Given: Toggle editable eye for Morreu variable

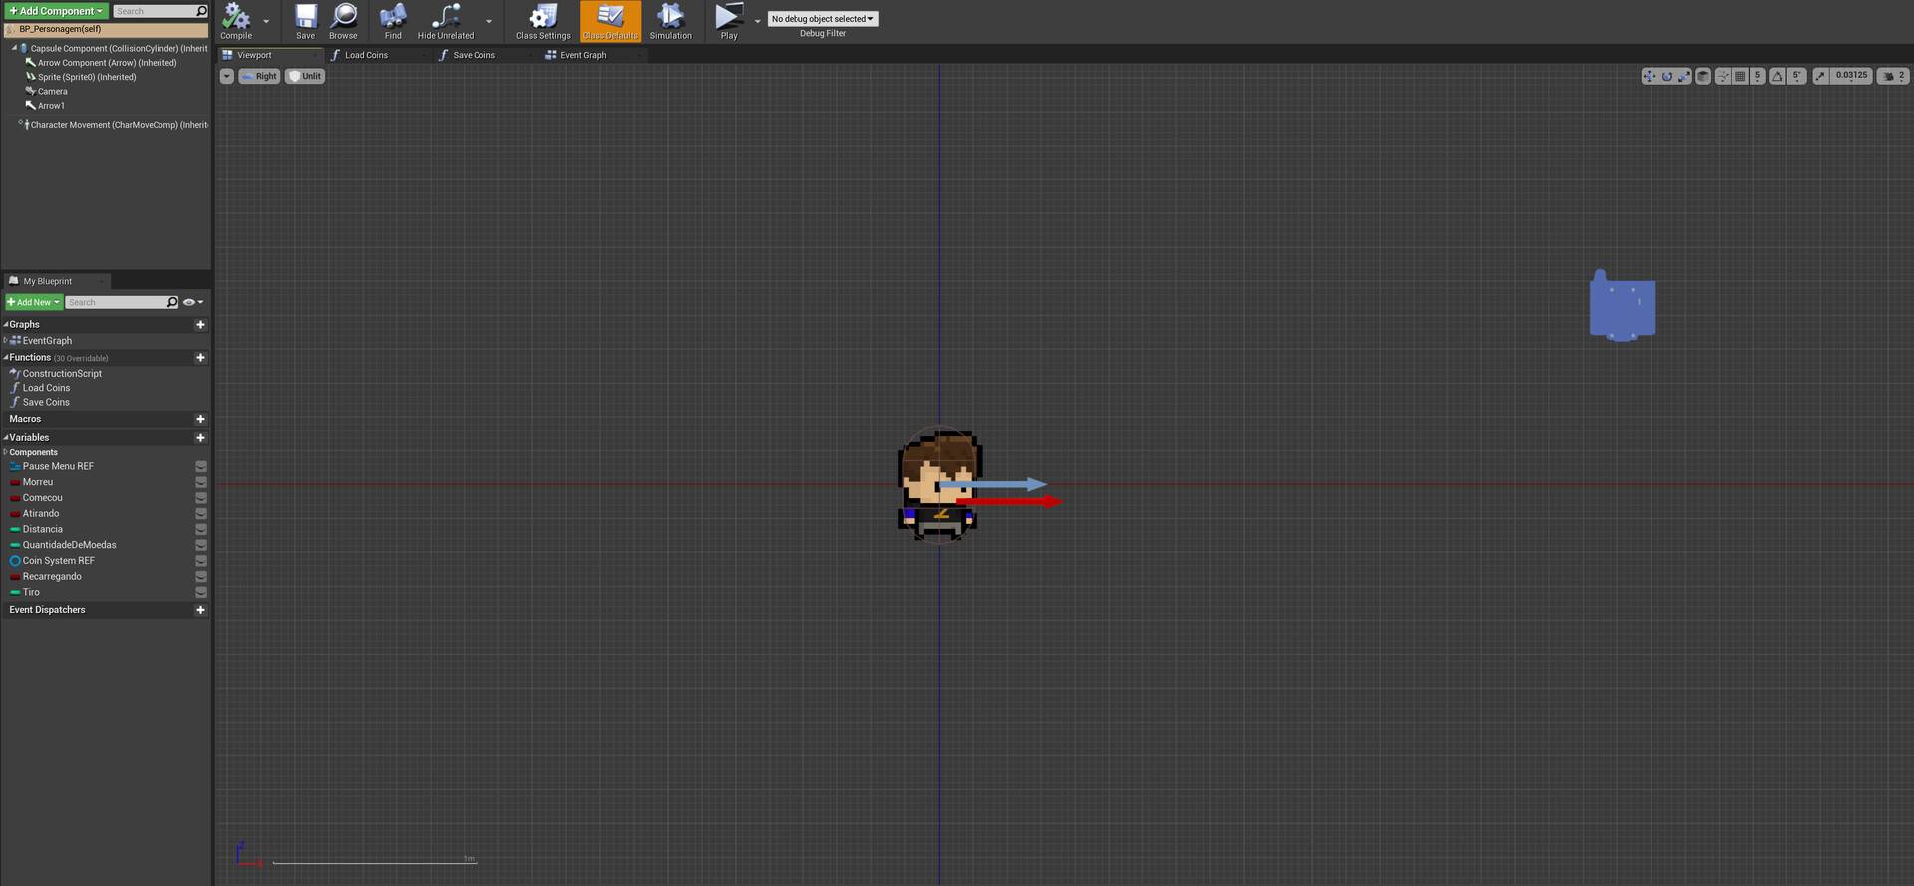Looking at the screenshot, I should click(x=201, y=482).
